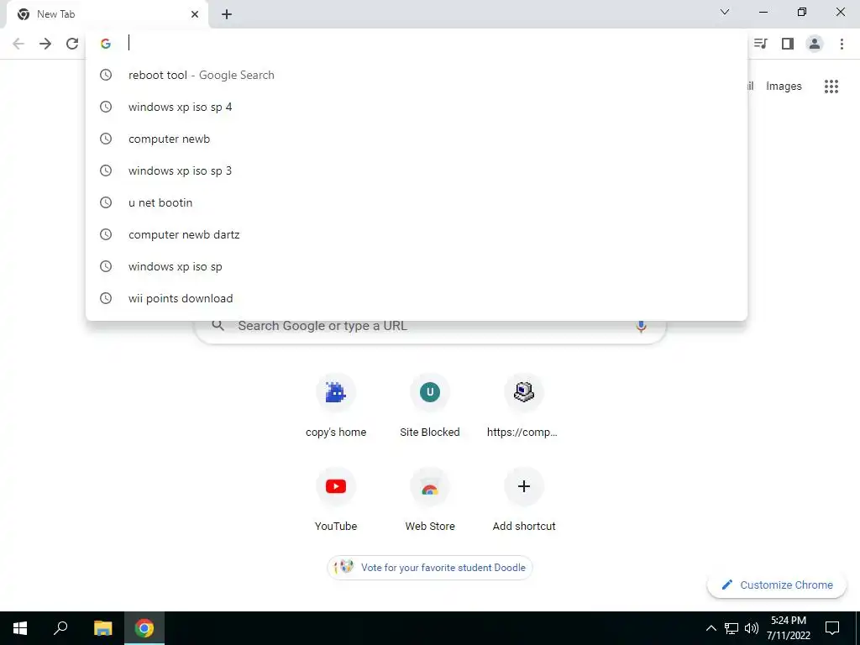This screenshot has height=645, width=860.
Task: Choose suggestion 'computer newb dartz'
Action: click(417, 234)
